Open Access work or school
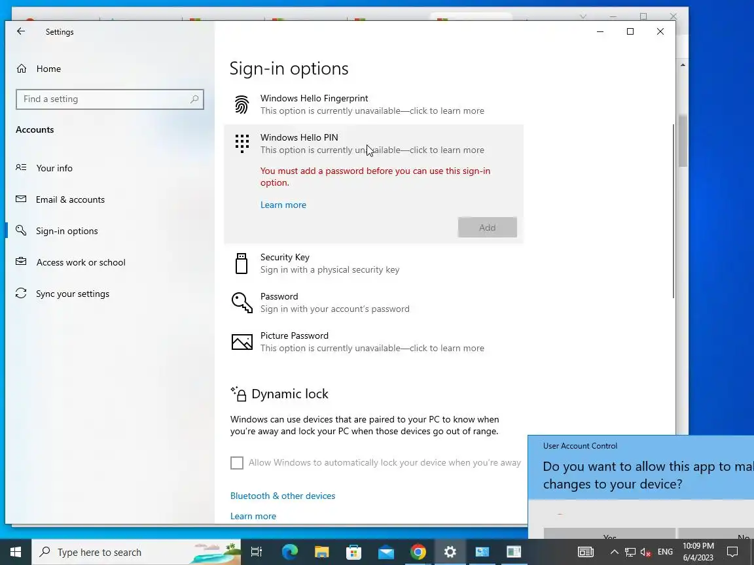The image size is (754, 565). click(81, 262)
